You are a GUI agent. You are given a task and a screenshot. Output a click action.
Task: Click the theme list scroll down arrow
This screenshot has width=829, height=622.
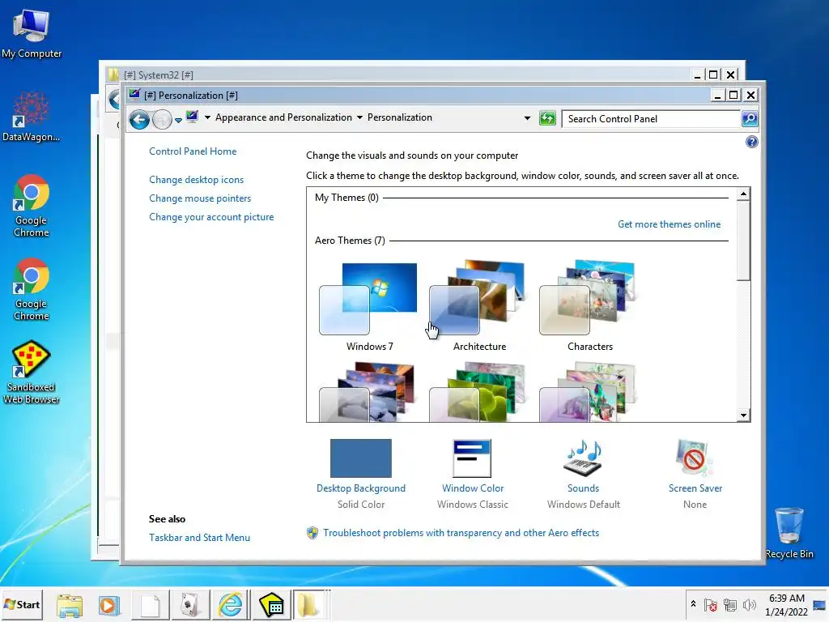[x=743, y=415]
